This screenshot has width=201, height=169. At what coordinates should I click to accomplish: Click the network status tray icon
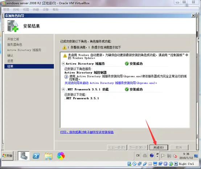pos(169,156)
